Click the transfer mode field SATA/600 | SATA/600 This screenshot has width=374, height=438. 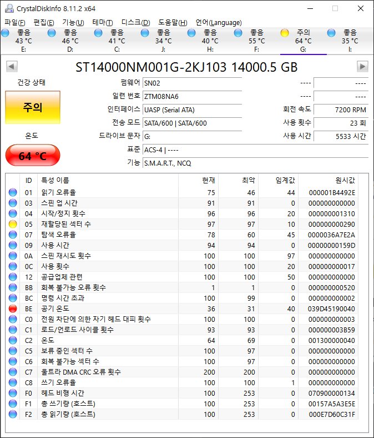[x=192, y=123]
